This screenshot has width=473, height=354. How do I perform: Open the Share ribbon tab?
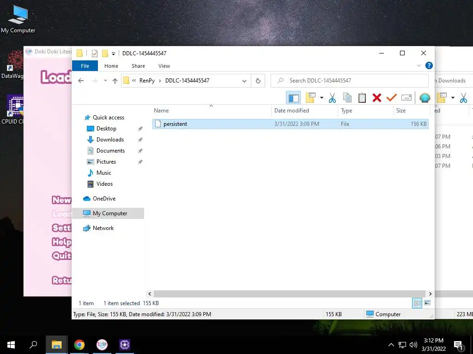click(x=138, y=66)
